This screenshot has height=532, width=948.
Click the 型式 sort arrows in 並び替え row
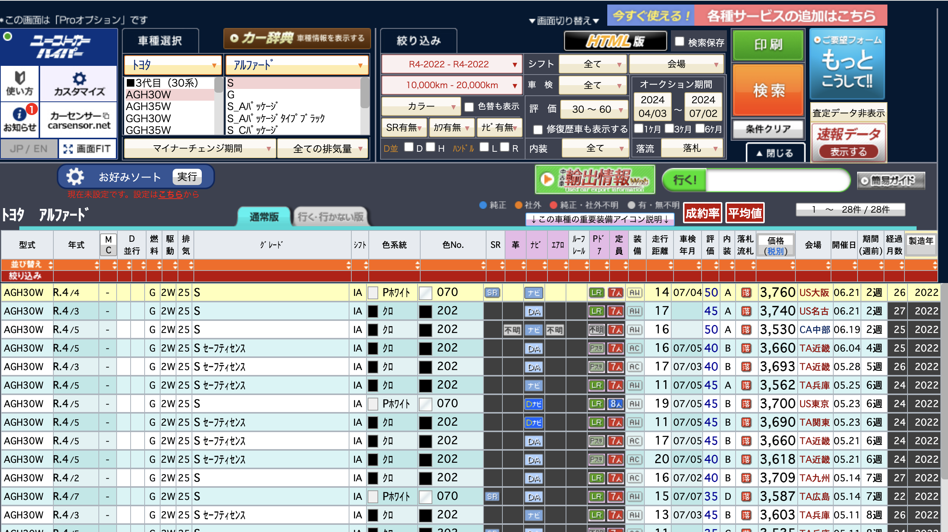coord(50,264)
